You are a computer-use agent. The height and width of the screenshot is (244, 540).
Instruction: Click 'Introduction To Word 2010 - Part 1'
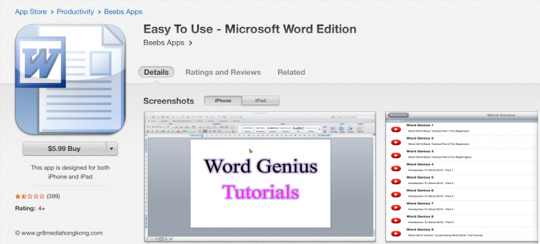coord(431,170)
